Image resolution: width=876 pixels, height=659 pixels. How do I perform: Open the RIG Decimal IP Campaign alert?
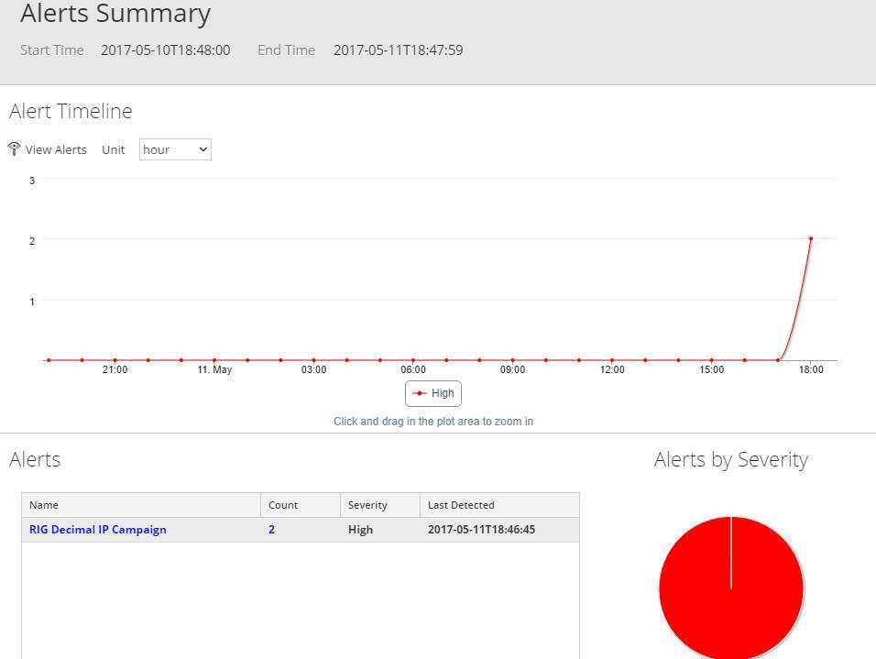(98, 530)
